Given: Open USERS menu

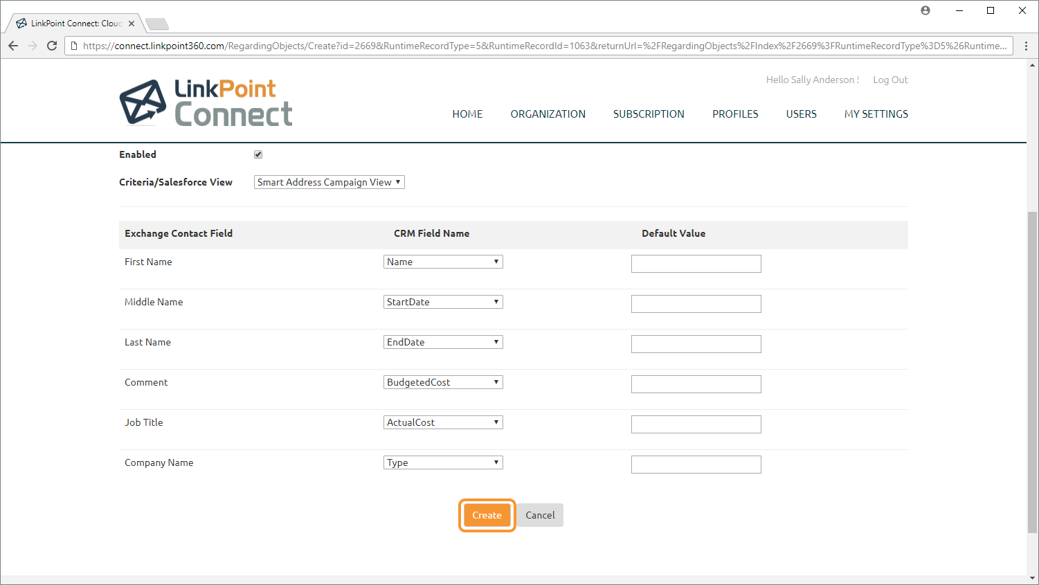Looking at the screenshot, I should pyautogui.click(x=802, y=114).
